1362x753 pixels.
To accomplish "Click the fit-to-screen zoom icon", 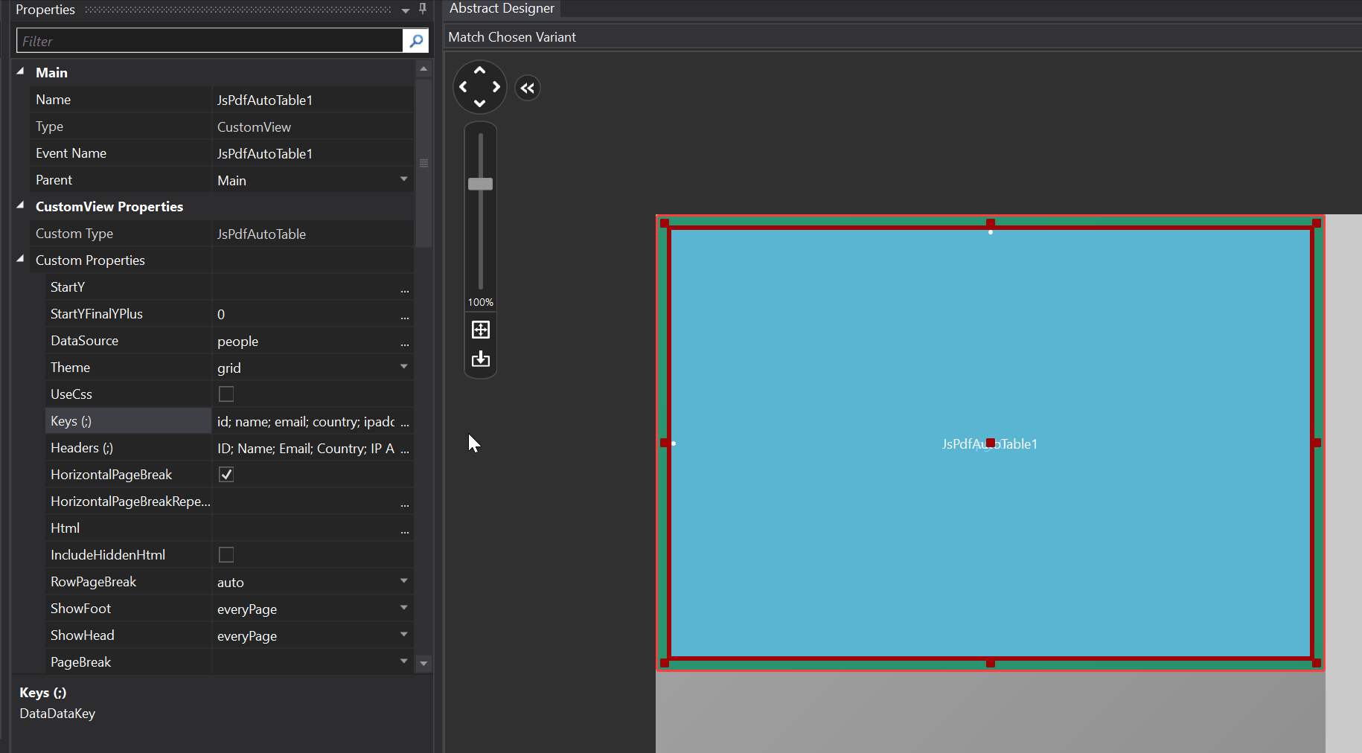I will click(481, 330).
